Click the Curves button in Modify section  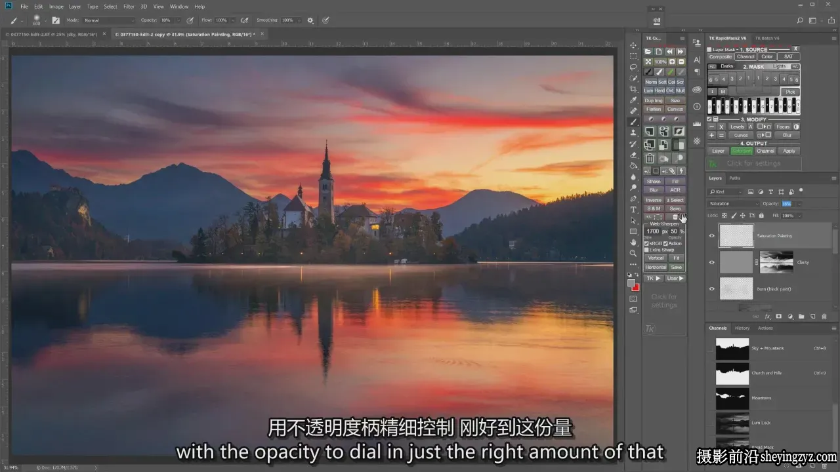[741, 135]
